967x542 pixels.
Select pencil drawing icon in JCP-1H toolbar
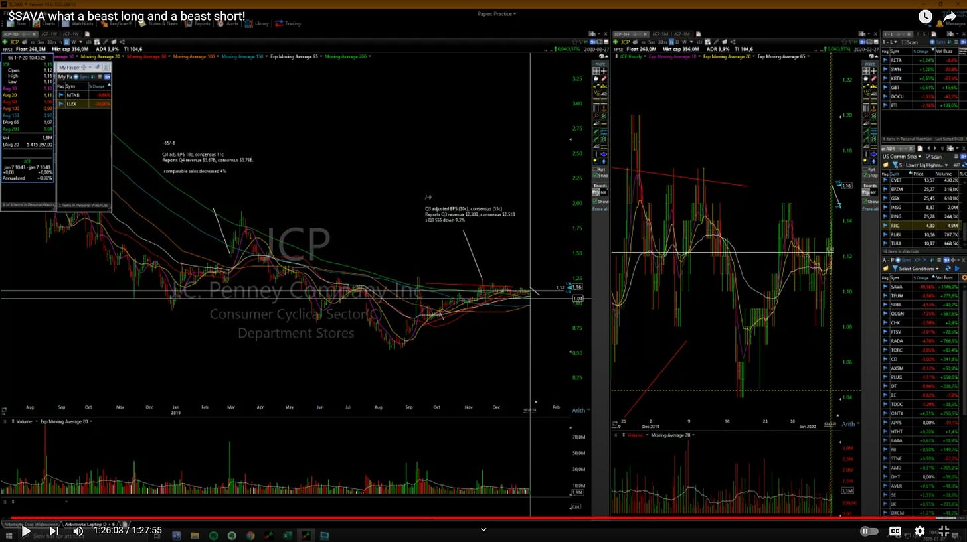click(715, 42)
